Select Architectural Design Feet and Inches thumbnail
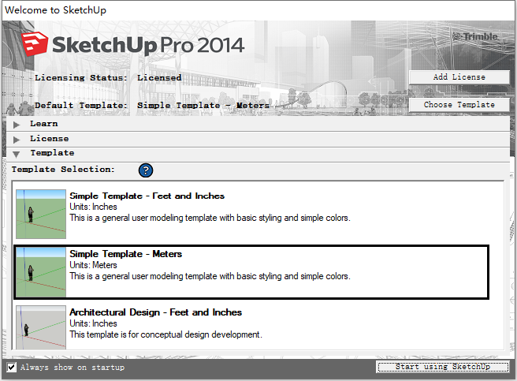 click(x=41, y=327)
